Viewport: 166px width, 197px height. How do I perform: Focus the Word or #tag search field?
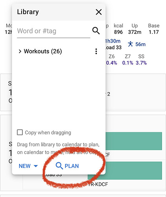(54, 31)
